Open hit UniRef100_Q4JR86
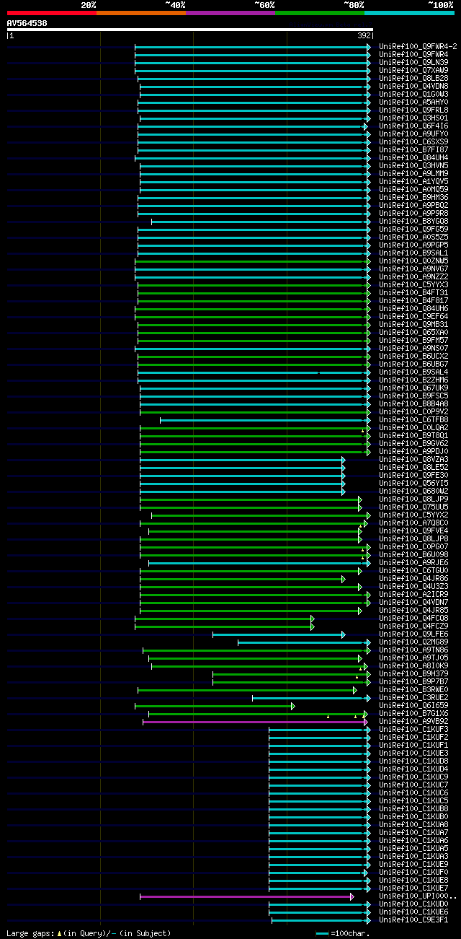This screenshot has height=939, width=461. tap(413, 578)
